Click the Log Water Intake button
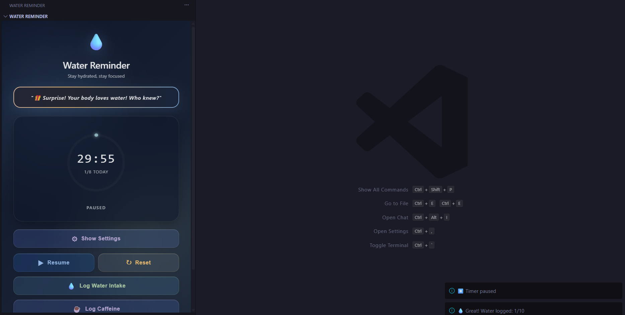Screen dimensions: 625x315 click(x=96, y=286)
